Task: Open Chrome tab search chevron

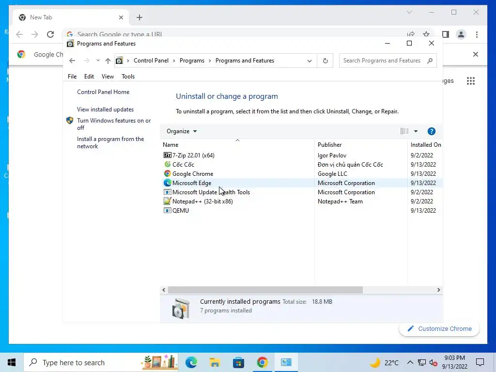Action: (x=409, y=12)
